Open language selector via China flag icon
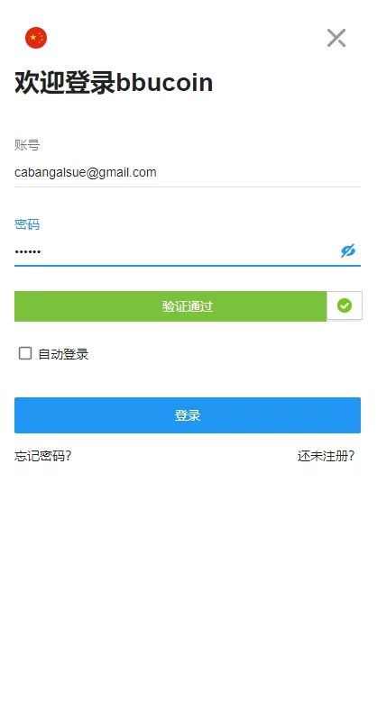This screenshot has width=377, height=719. point(36,38)
